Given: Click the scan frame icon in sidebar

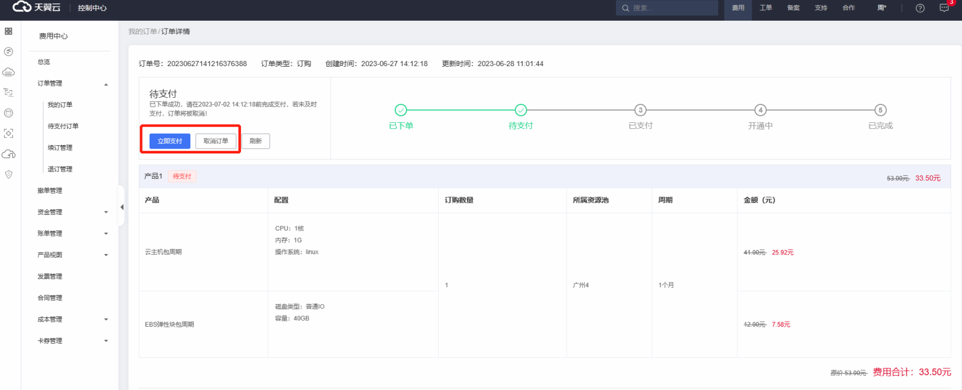Looking at the screenshot, I should 8,133.
